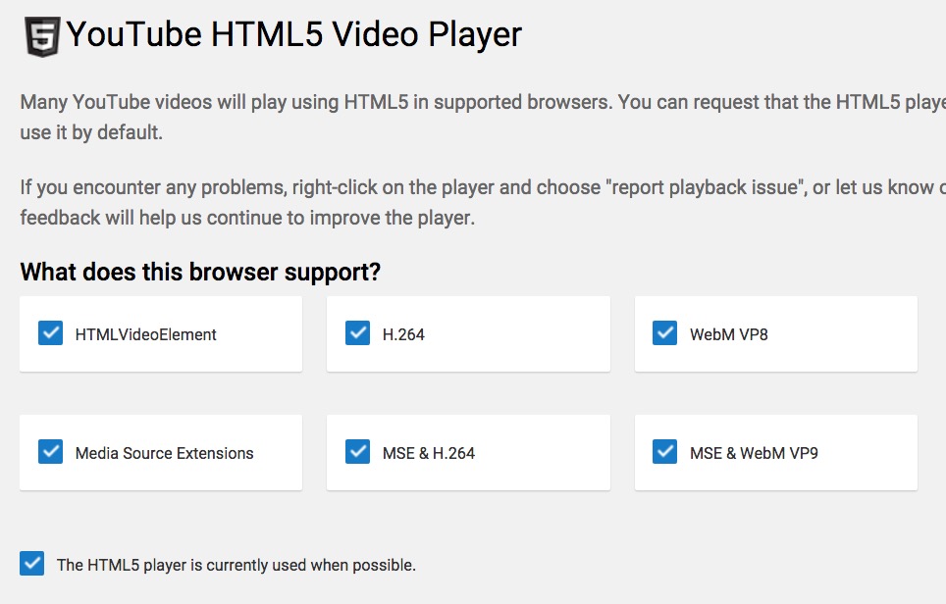The width and height of the screenshot is (946, 604).
Task: Disable the HTML5 player default usage checkbox
Action: pos(31,563)
